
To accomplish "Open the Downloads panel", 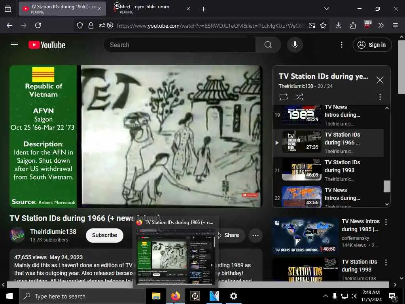I will click(339, 25).
